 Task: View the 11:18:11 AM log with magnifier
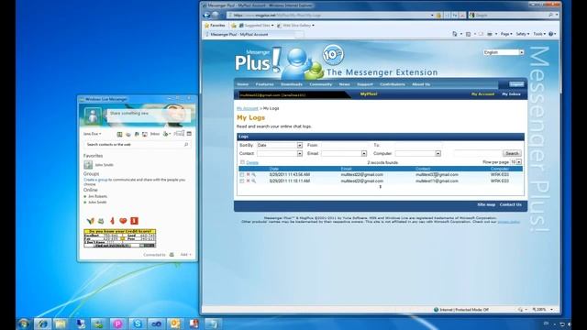click(x=254, y=181)
